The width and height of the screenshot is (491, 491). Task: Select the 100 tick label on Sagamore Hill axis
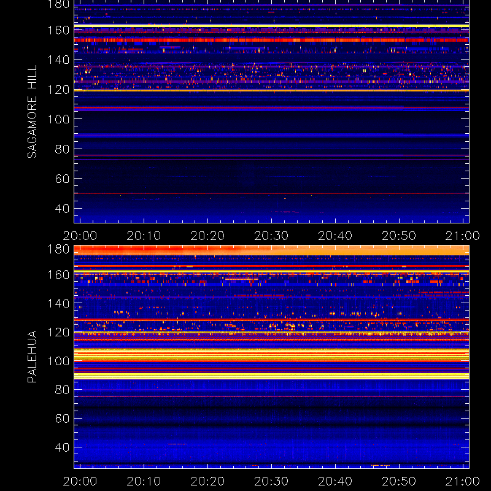[x=58, y=119]
